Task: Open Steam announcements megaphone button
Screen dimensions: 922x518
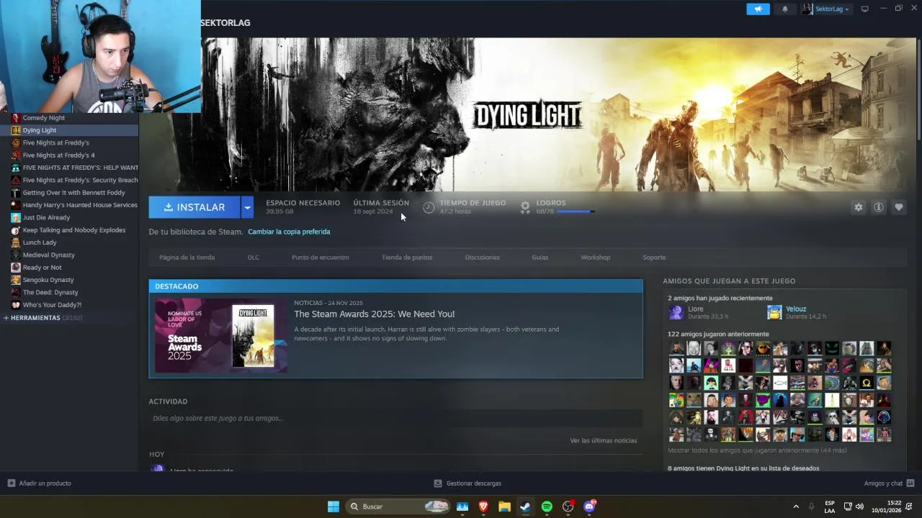Action: pyautogui.click(x=758, y=9)
